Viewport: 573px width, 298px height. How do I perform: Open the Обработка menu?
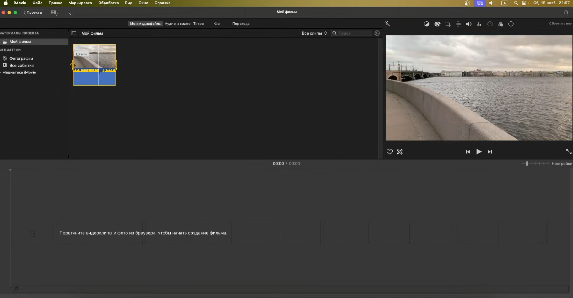(109, 3)
